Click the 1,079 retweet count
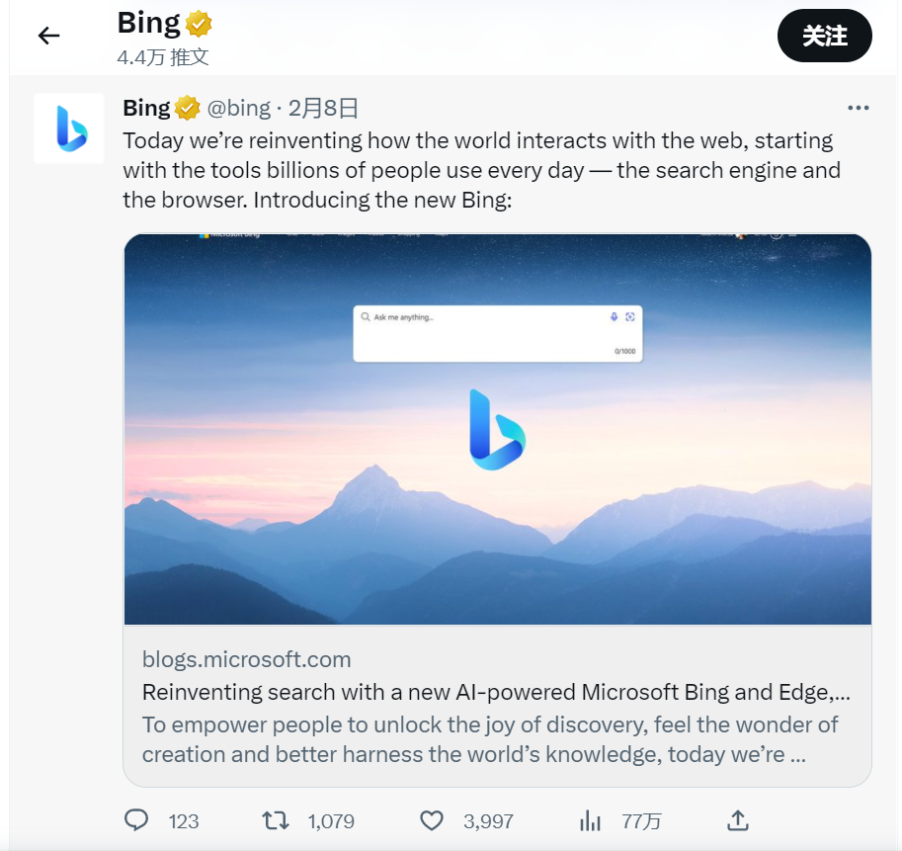Screen dimensions: 902x851 pyautogui.click(x=331, y=821)
